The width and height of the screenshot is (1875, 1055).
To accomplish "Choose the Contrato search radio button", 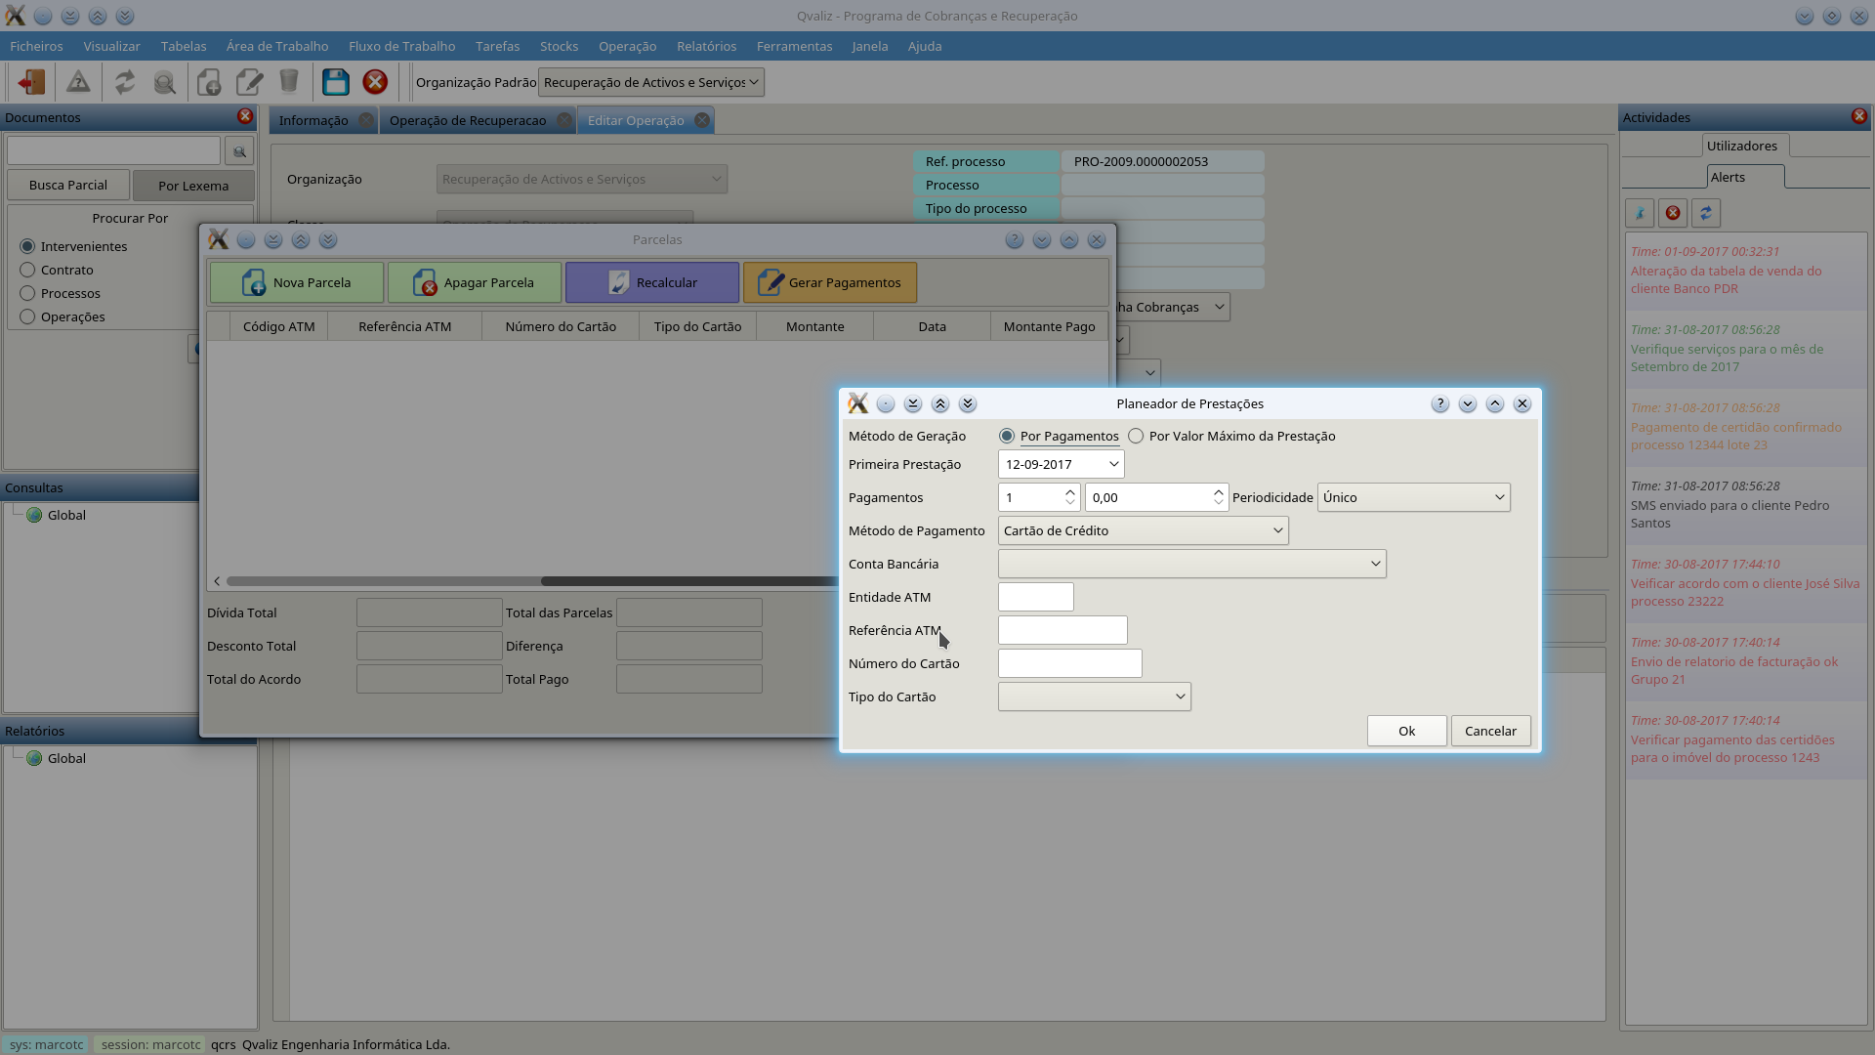I will (27, 271).
